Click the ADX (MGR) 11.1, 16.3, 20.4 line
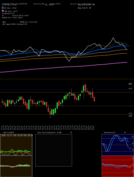Screen dimensions: 134x177 click(x=20, y=22)
